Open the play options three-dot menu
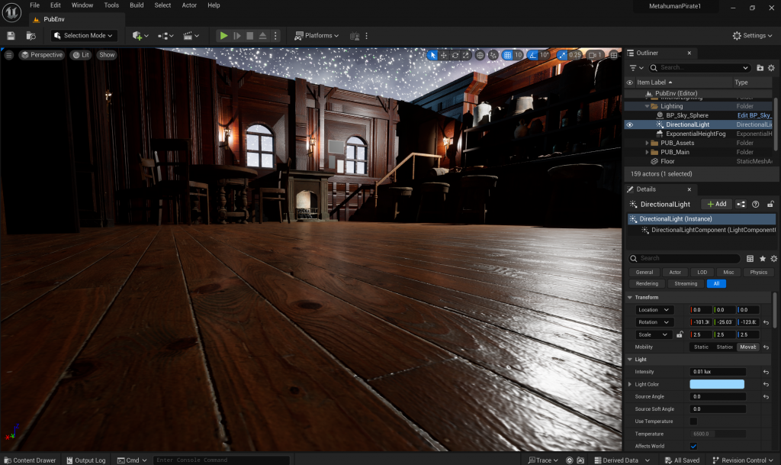 coord(275,35)
